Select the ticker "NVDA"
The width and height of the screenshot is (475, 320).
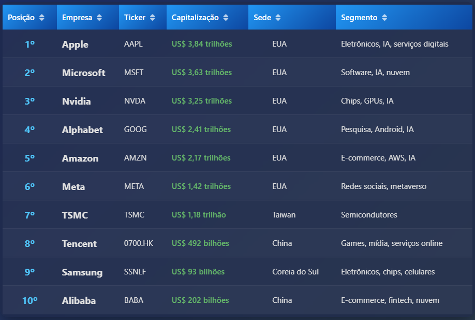pos(135,101)
